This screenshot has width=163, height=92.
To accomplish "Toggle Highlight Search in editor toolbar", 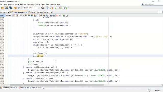I will 35,16.
